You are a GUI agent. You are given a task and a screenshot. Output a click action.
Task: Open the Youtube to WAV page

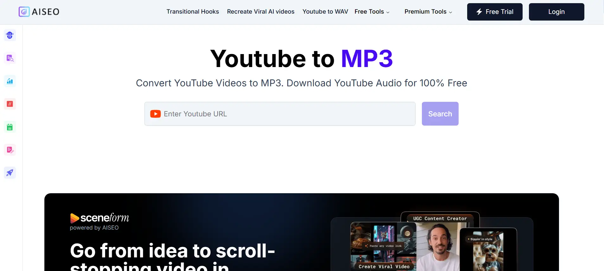coord(325,12)
